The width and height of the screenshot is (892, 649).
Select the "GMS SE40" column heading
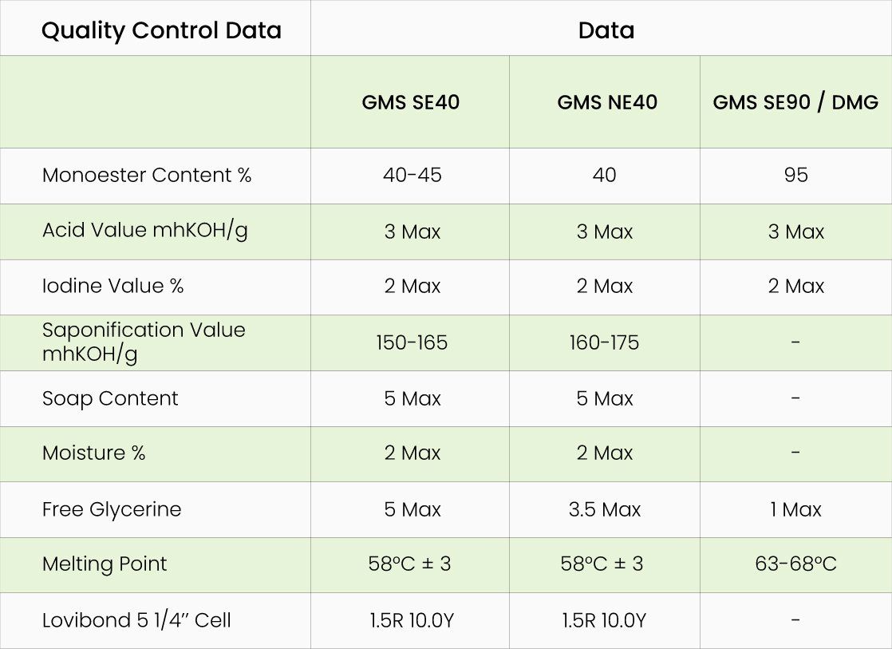click(411, 102)
